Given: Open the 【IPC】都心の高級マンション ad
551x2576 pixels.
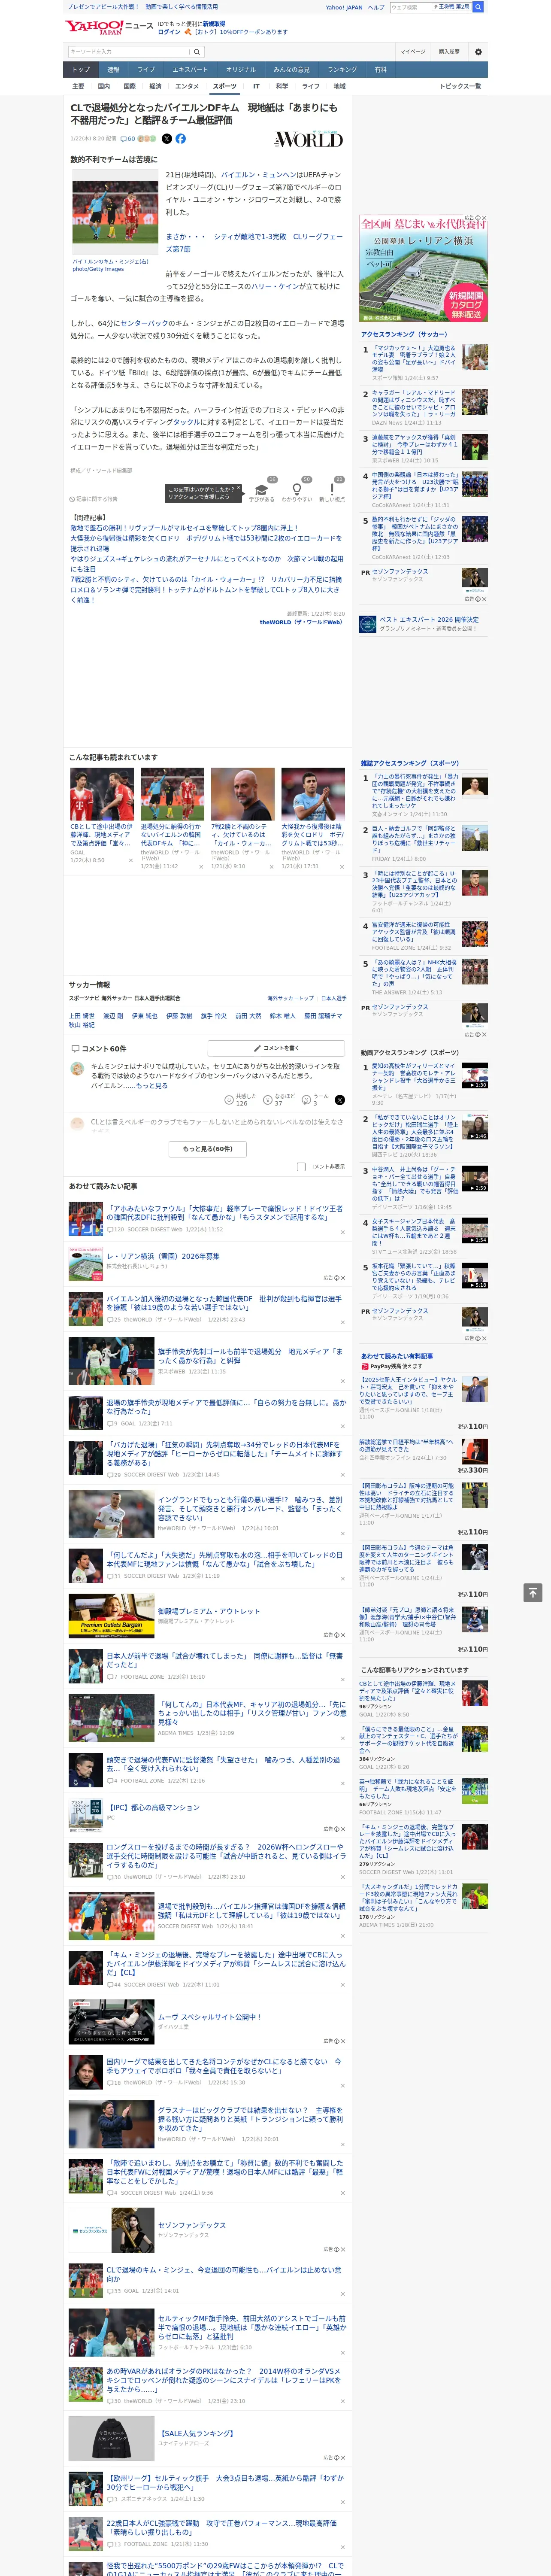Looking at the screenshot, I should click(153, 1808).
